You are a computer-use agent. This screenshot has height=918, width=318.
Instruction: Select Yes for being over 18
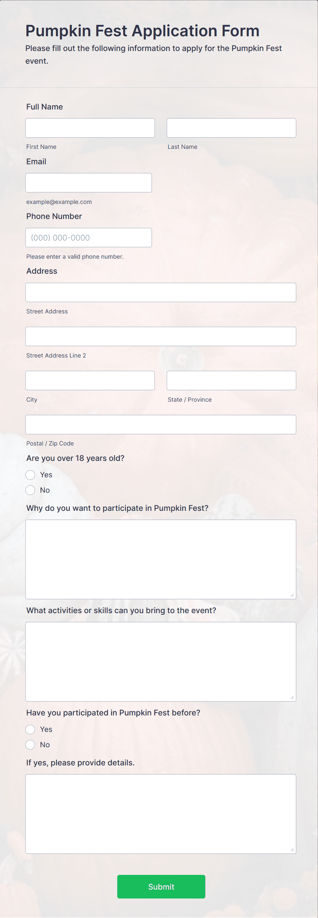coord(30,475)
